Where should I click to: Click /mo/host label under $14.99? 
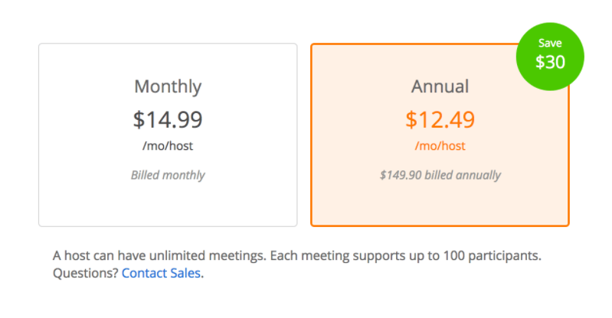pyautogui.click(x=168, y=145)
